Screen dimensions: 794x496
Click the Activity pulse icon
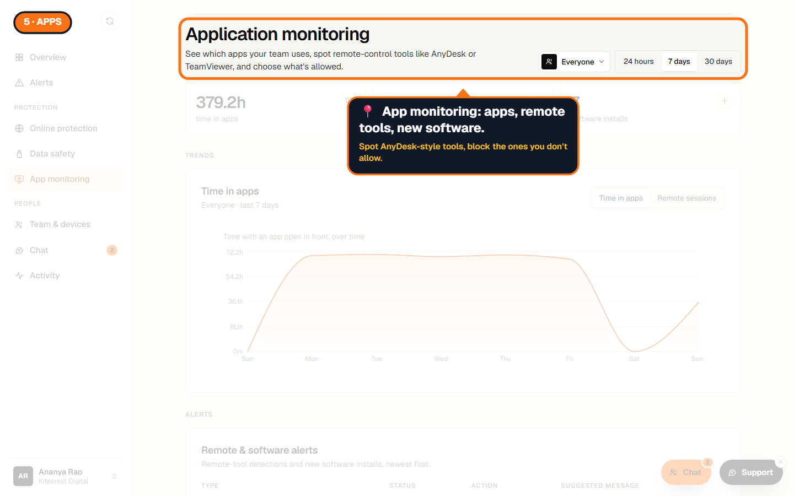(19, 276)
